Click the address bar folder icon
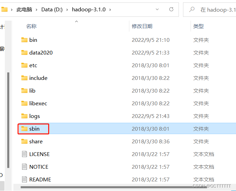This screenshot has height=191, width=236. pyautogui.click(x=4, y=10)
